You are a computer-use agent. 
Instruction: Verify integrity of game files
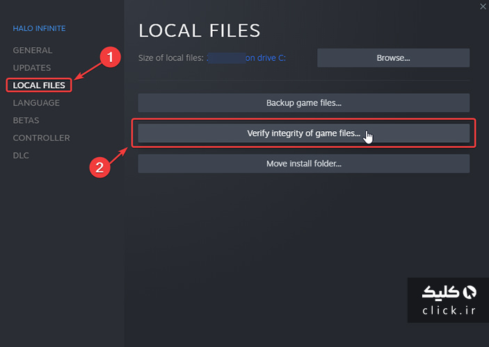(304, 133)
